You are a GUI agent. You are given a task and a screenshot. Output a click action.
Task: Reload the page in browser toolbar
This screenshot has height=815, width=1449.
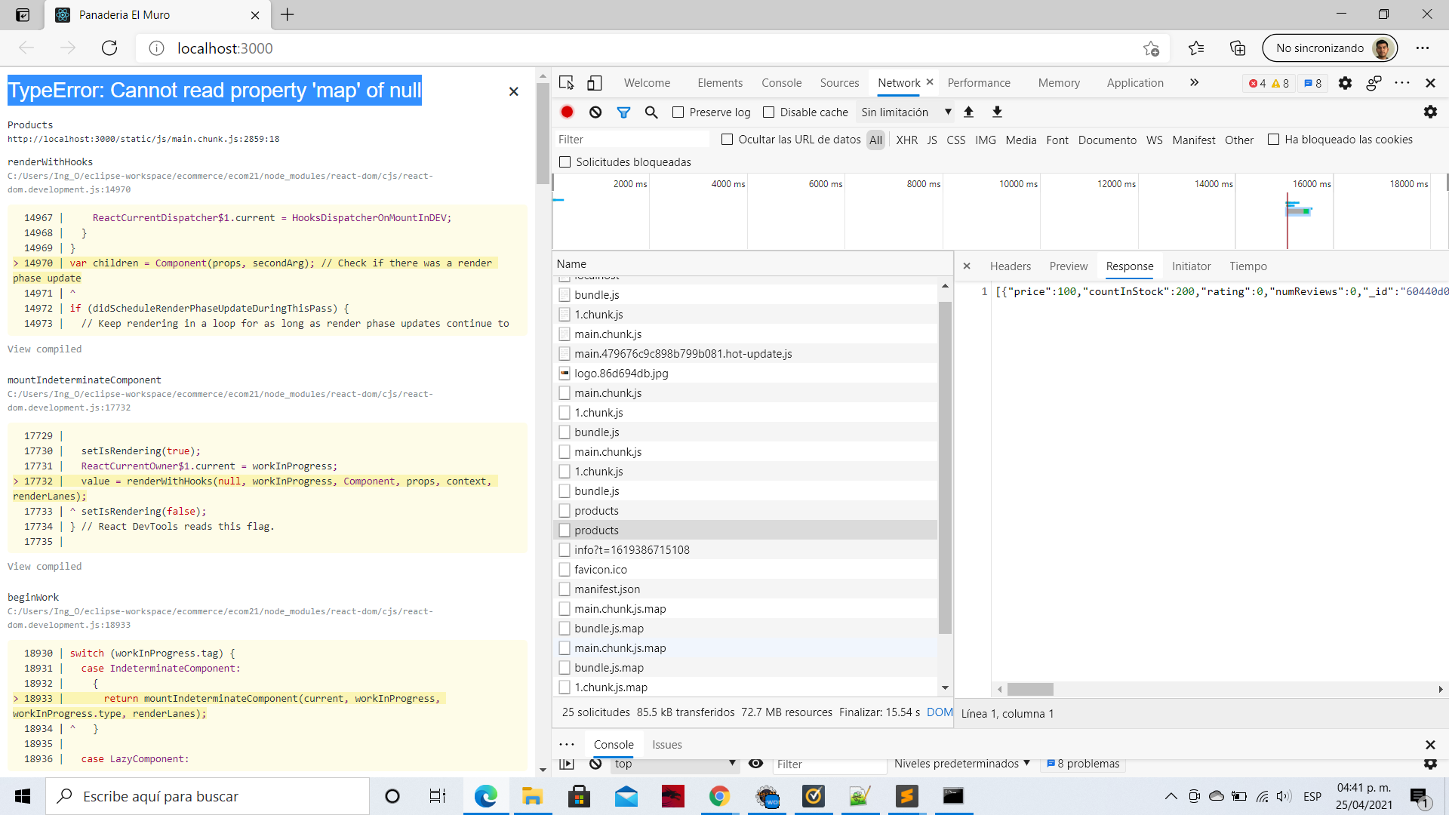(109, 48)
